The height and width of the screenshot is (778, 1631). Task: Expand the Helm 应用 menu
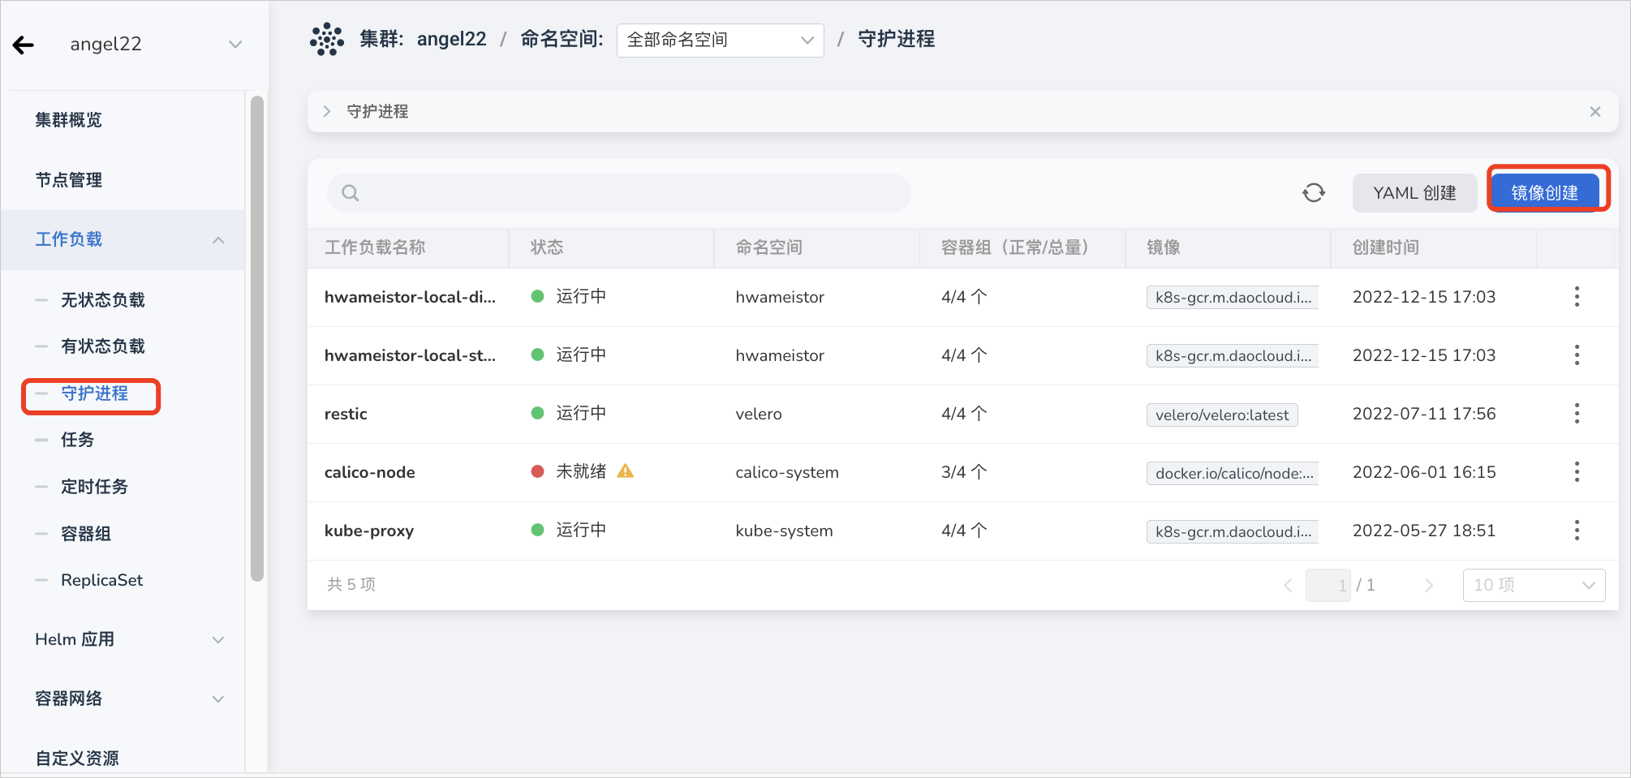point(218,640)
